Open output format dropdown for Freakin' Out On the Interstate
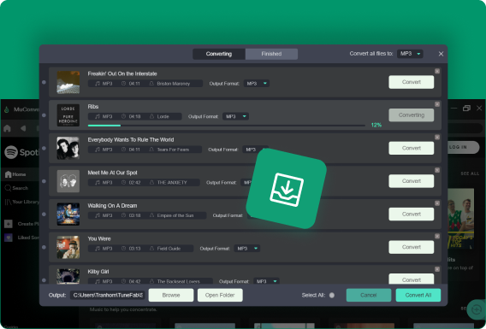The height and width of the screenshot is (329, 486). pos(257,84)
